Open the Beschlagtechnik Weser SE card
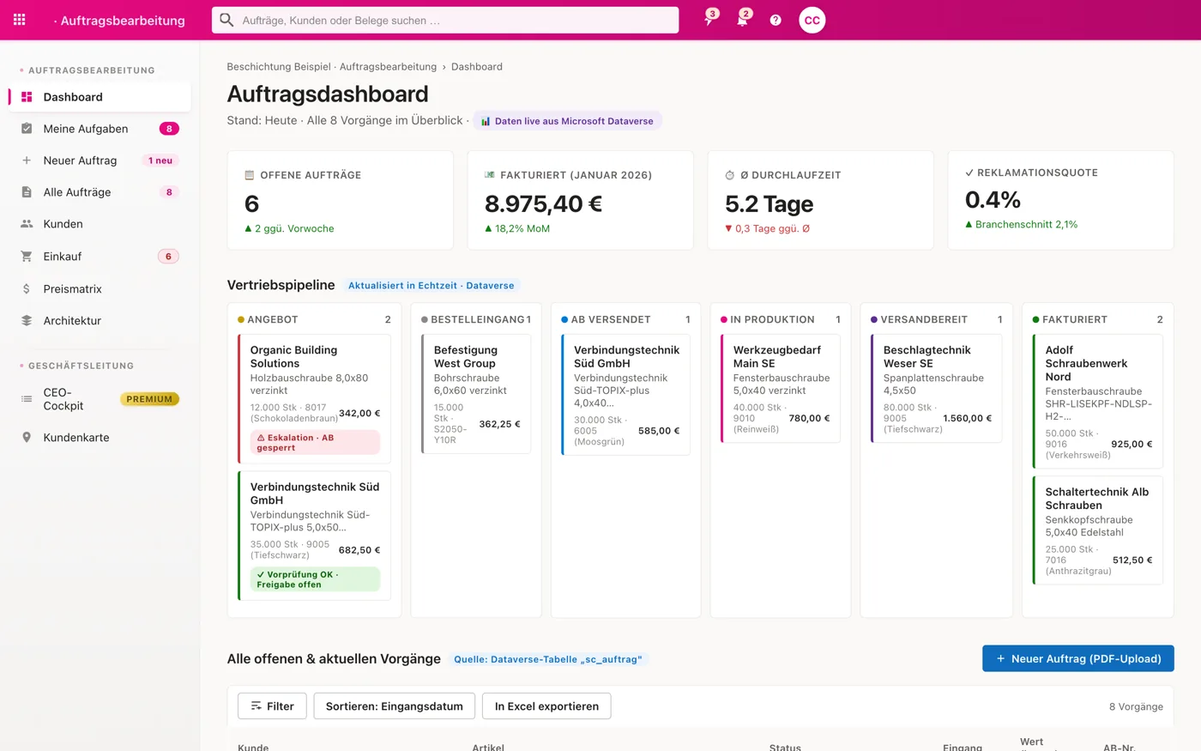 (936, 389)
